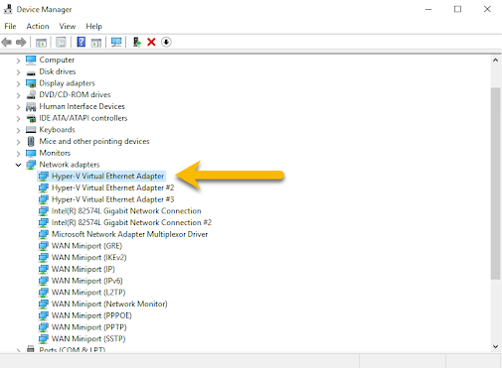Select Microsoft Network Adapter Multiplexor Driver text

click(129, 234)
